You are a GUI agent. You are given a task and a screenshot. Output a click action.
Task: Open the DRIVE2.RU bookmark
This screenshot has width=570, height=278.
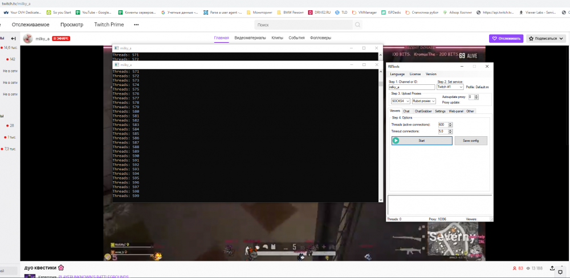tap(322, 12)
